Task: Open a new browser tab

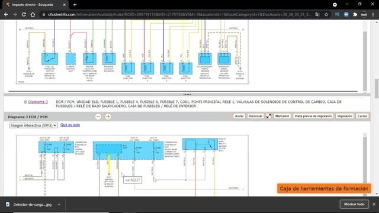Action: (x=75, y=5)
